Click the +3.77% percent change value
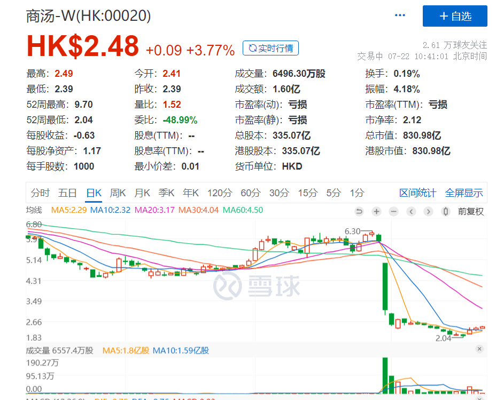 (x=211, y=50)
